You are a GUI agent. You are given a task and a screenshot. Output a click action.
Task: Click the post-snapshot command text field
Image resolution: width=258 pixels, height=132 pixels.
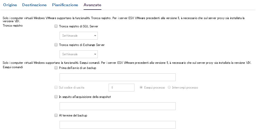[x=117, y=106]
